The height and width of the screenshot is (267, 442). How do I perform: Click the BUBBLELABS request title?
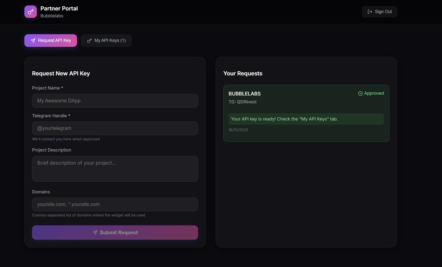pyautogui.click(x=245, y=94)
